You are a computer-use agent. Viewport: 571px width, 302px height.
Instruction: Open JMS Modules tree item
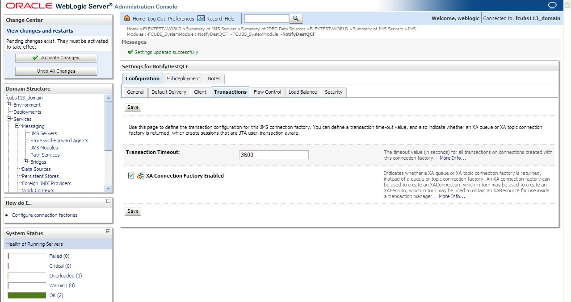point(44,148)
